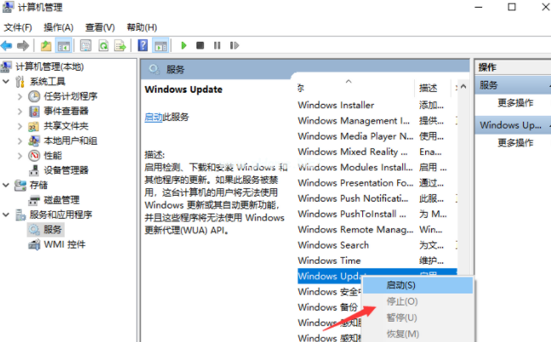The image size is (551, 342).
Task: Open the 操作(A) menu
Action: point(58,27)
